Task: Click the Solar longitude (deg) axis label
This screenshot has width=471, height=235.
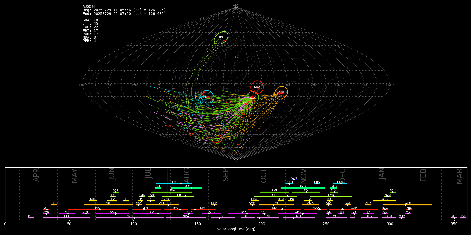Action: point(236,229)
